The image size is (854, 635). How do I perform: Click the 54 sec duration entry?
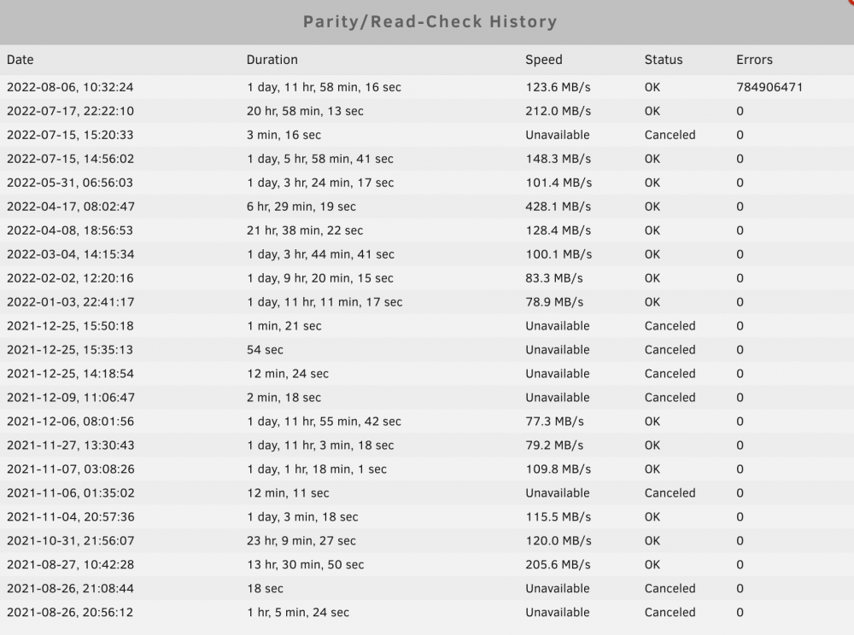pyautogui.click(x=265, y=350)
